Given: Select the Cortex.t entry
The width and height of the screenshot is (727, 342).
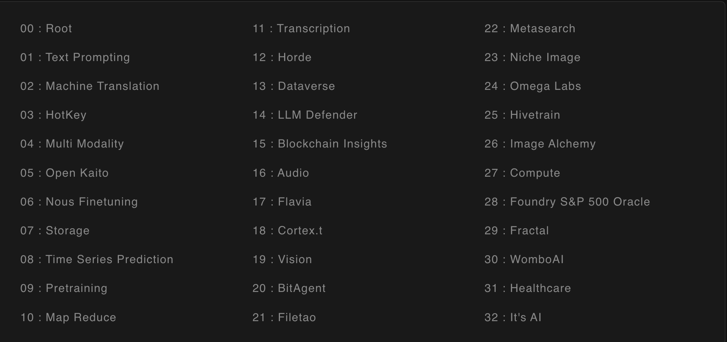Looking at the screenshot, I should coord(288,231).
